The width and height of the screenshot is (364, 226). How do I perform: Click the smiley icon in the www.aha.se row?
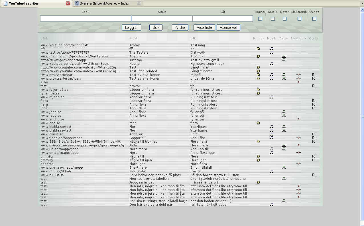tap(258, 123)
